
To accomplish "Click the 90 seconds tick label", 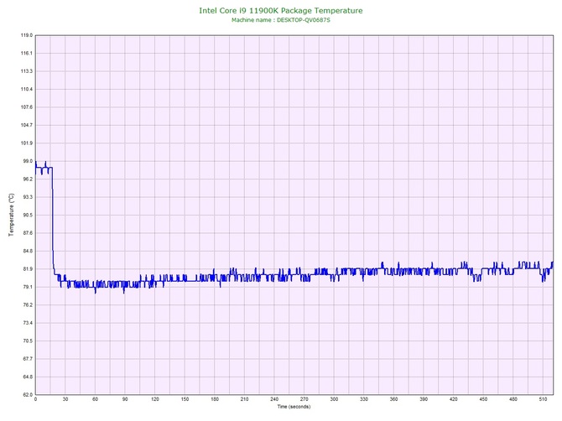I will click(x=125, y=399).
